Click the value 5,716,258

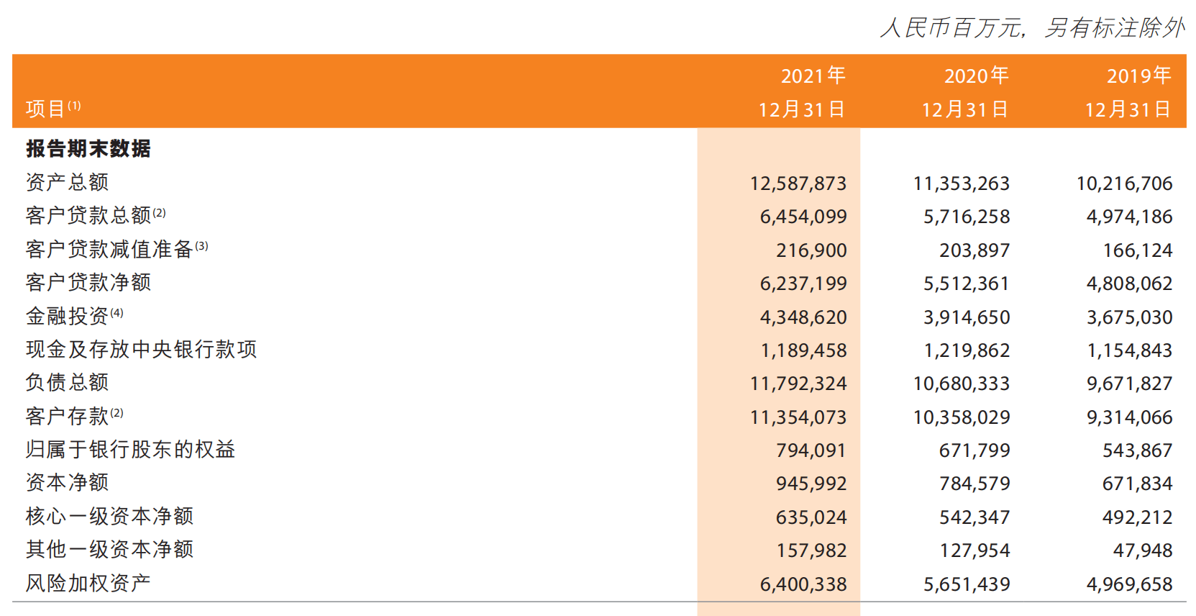967,217
